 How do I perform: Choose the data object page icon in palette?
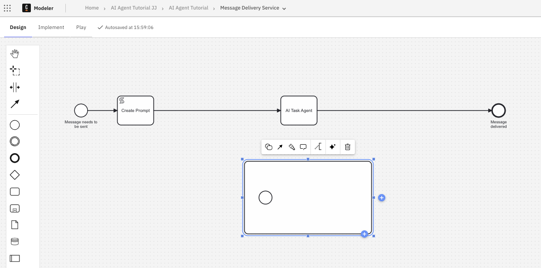(15, 225)
